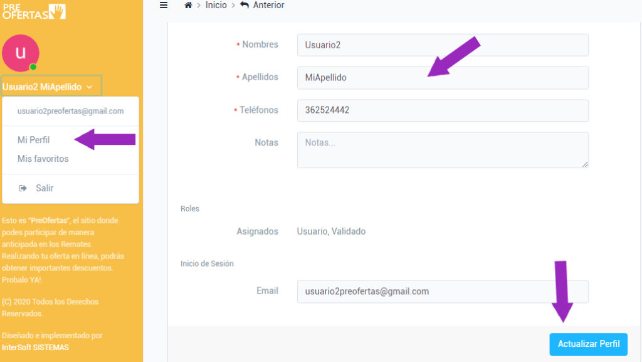This screenshot has height=362, width=642.
Task: Click inside the Notas text area
Action: (443, 150)
